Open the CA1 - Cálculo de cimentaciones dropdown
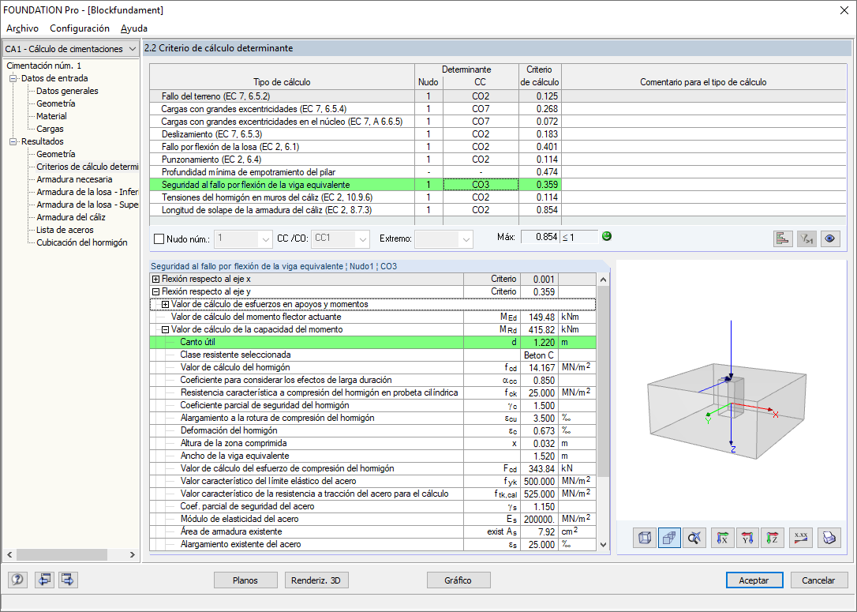 71,49
